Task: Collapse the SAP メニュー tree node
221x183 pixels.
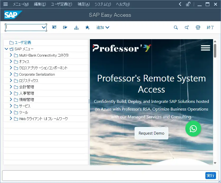Action: pos(6,49)
